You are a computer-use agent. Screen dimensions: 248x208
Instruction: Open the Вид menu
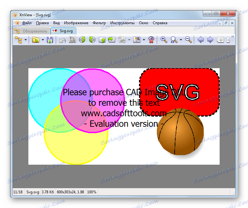click(x=56, y=23)
